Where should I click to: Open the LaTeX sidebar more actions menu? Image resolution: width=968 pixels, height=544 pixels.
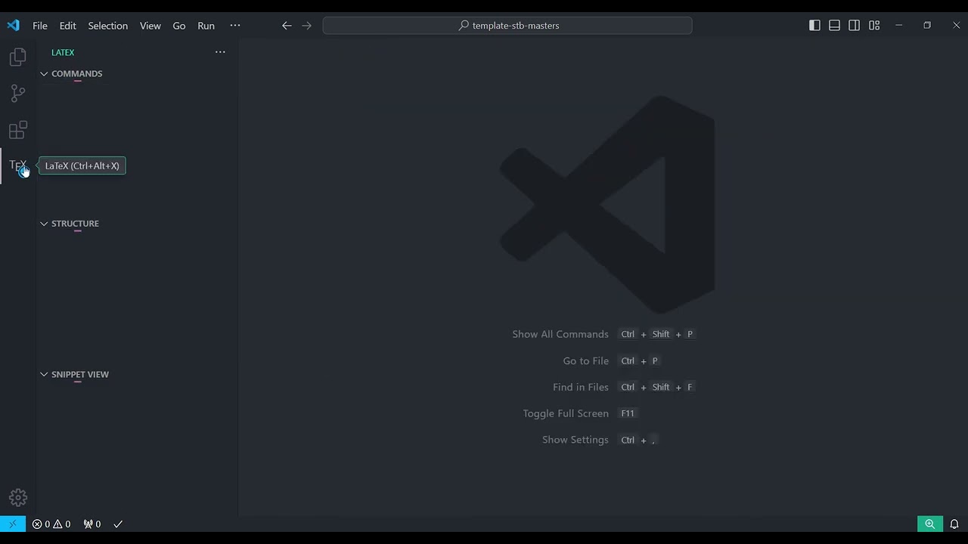coord(220,52)
